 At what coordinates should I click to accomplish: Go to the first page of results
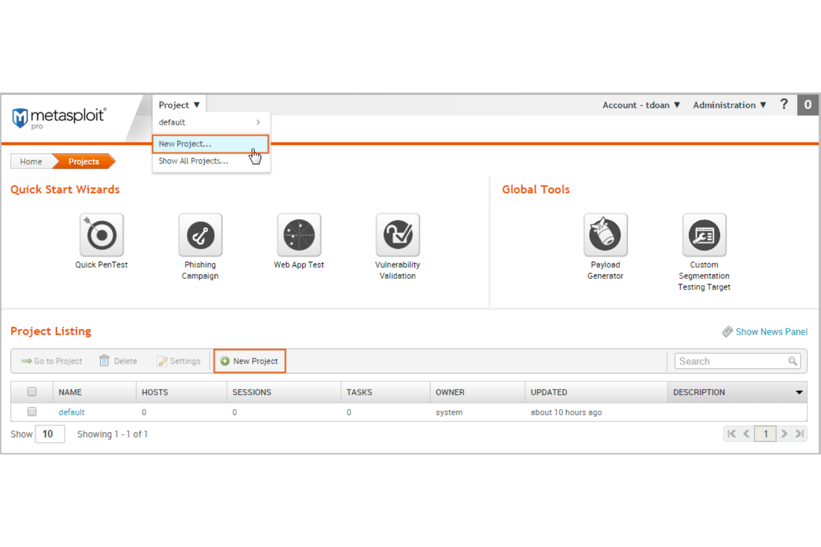pos(732,434)
